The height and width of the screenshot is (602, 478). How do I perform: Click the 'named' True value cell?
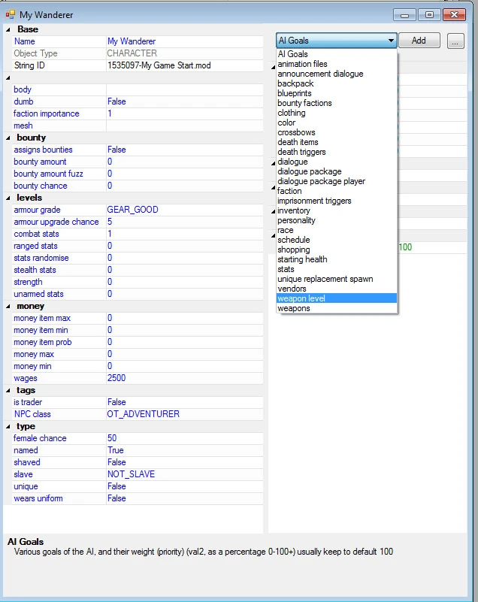point(116,450)
